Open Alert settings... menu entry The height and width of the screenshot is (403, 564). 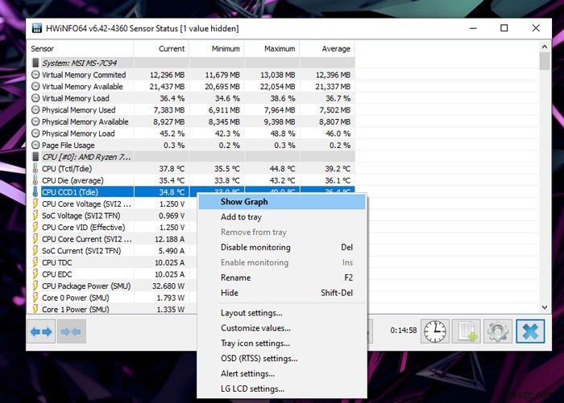click(282, 373)
